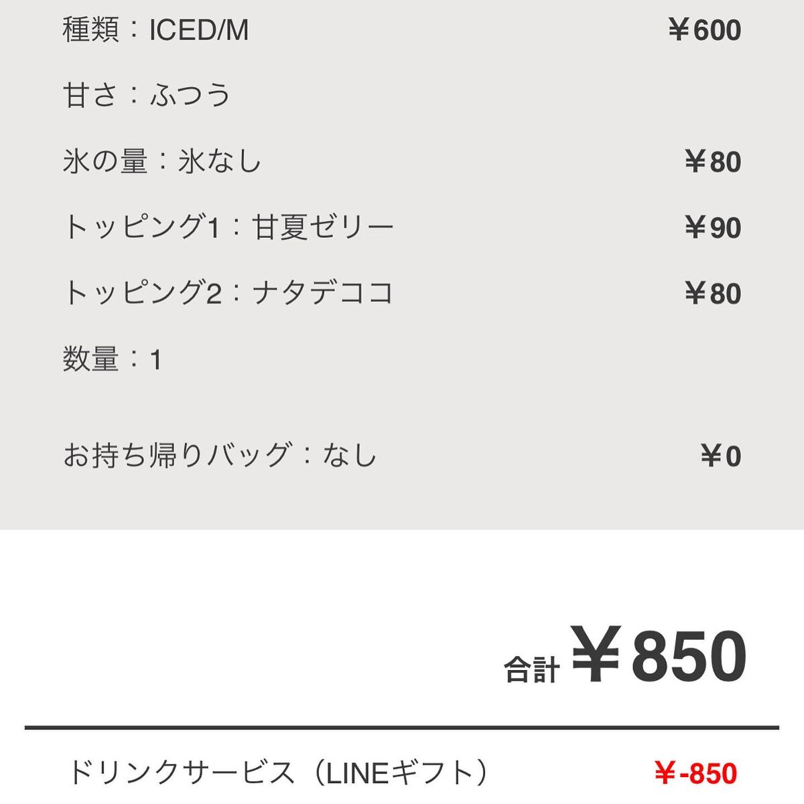The image size is (804, 804).
Task: Select the ナタデココ topping name
Action: (323, 293)
